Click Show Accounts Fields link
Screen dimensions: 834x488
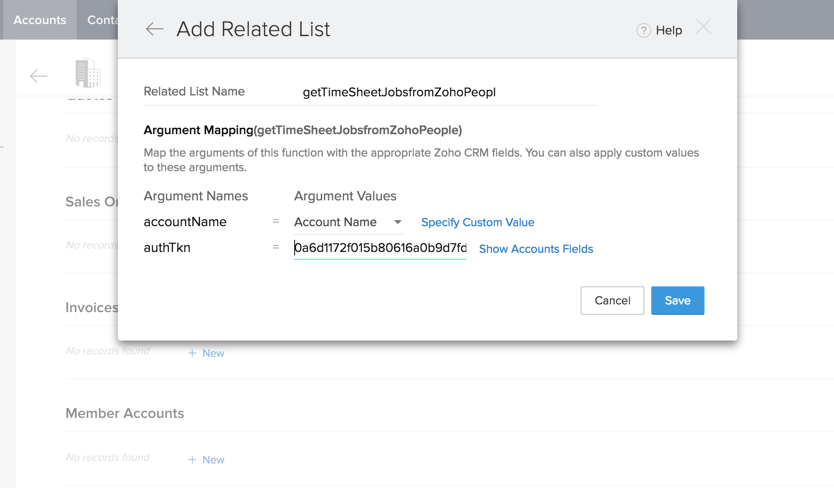pos(536,249)
